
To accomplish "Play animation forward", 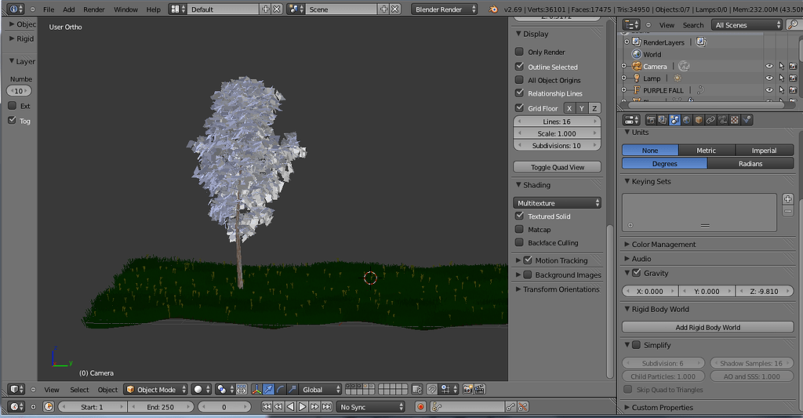I will pos(302,407).
